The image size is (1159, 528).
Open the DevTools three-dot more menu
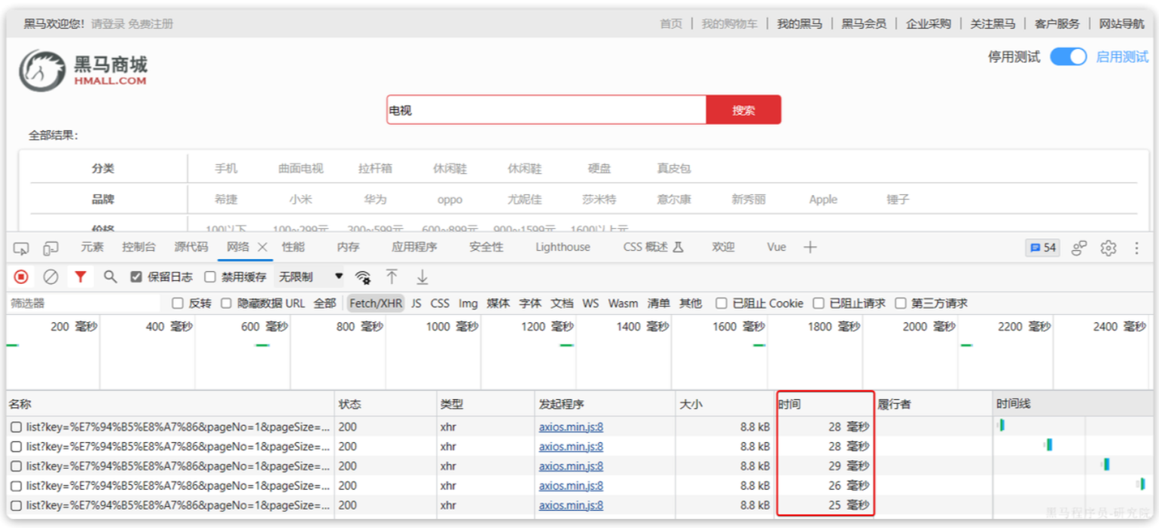coord(1137,248)
